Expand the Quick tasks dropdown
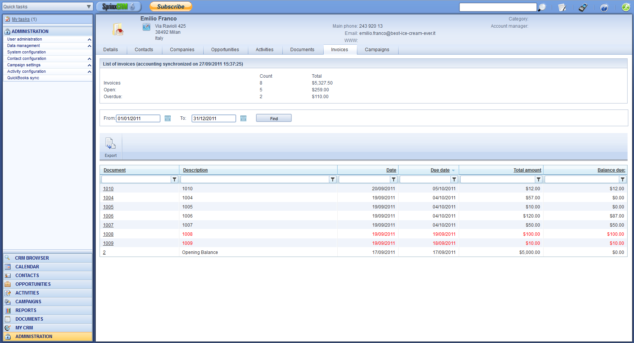Image resolution: width=634 pixels, height=343 pixels. coord(89,6)
